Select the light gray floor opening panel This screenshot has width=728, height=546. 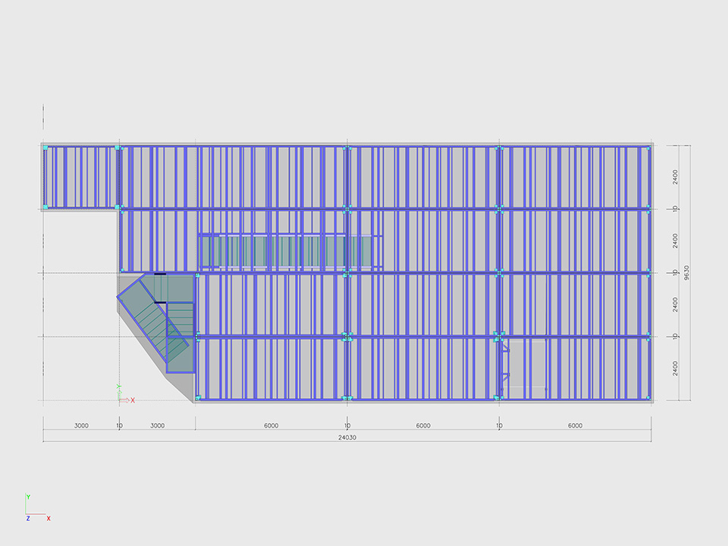click(526, 368)
